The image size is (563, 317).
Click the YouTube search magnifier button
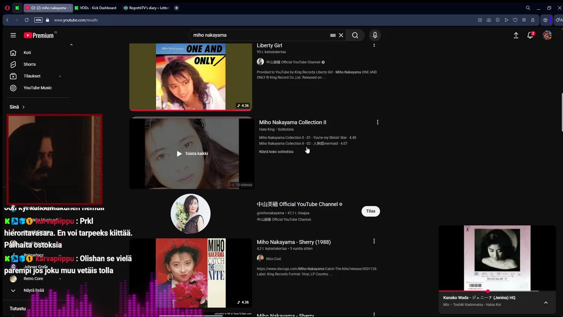click(x=355, y=35)
